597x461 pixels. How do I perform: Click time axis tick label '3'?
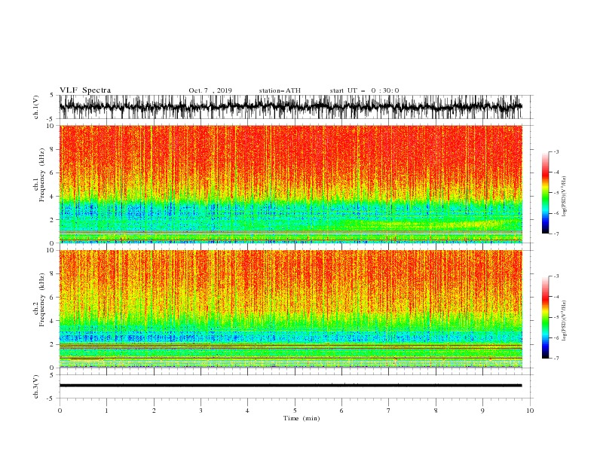tap(201, 411)
